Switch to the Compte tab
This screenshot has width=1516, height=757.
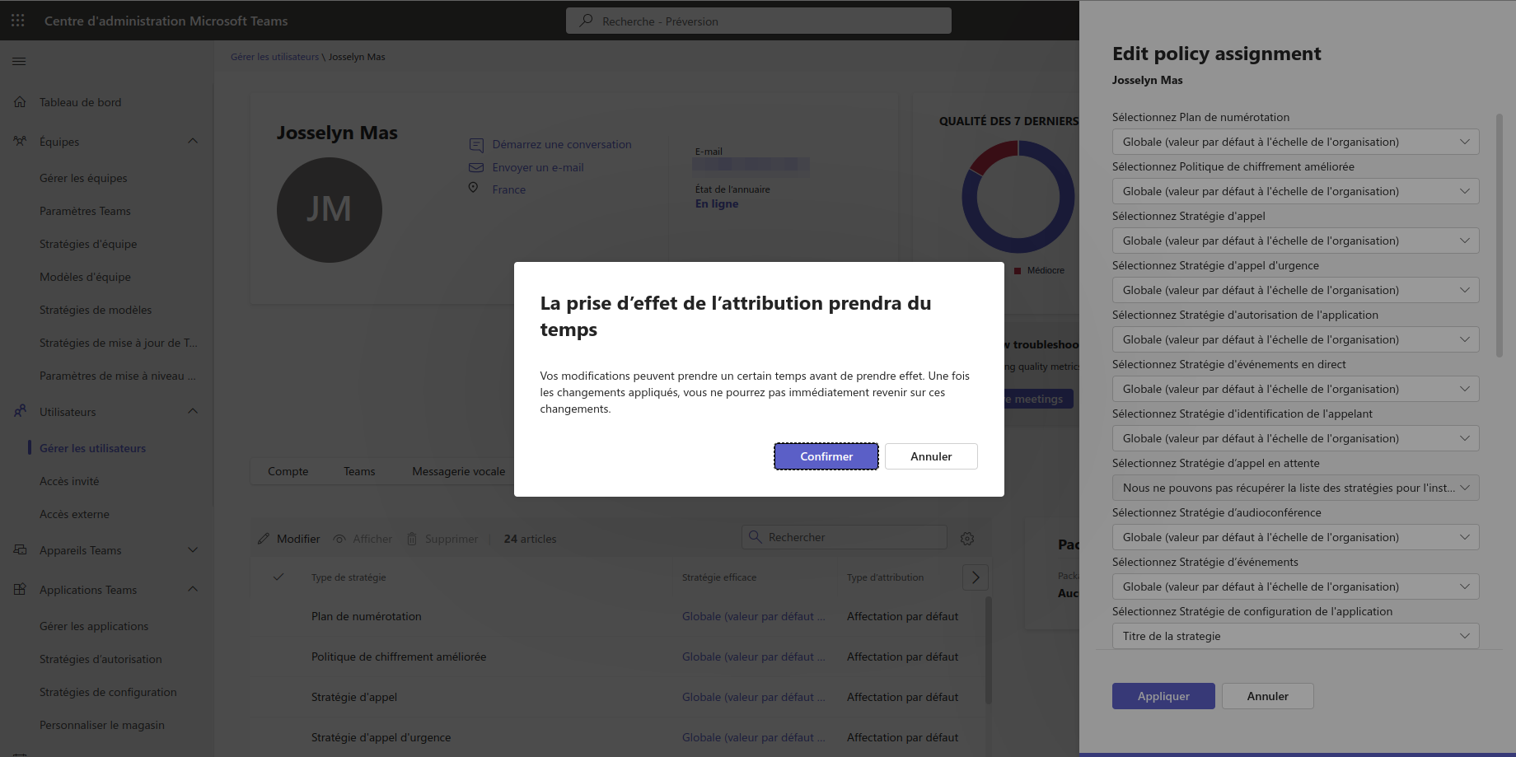288,471
